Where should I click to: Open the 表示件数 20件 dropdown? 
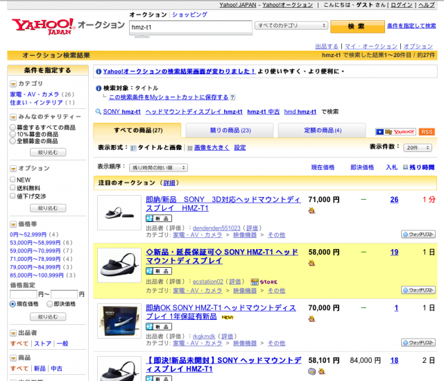point(418,148)
